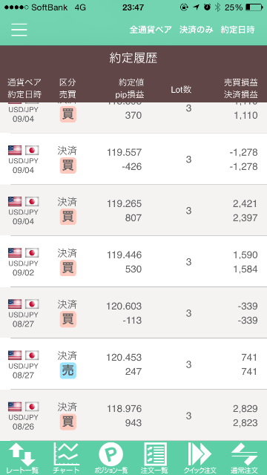Select the 119.446 trade on 09/02

pos(133,261)
